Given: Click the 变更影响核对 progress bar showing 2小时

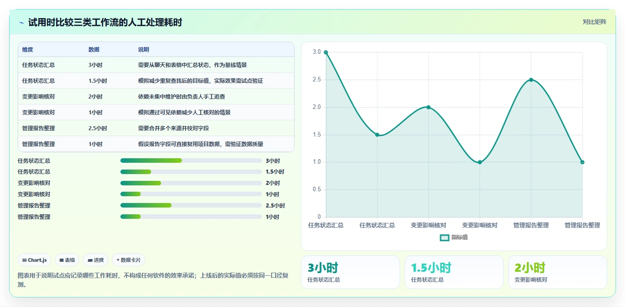Looking at the screenshot, I should pos(191,183).
